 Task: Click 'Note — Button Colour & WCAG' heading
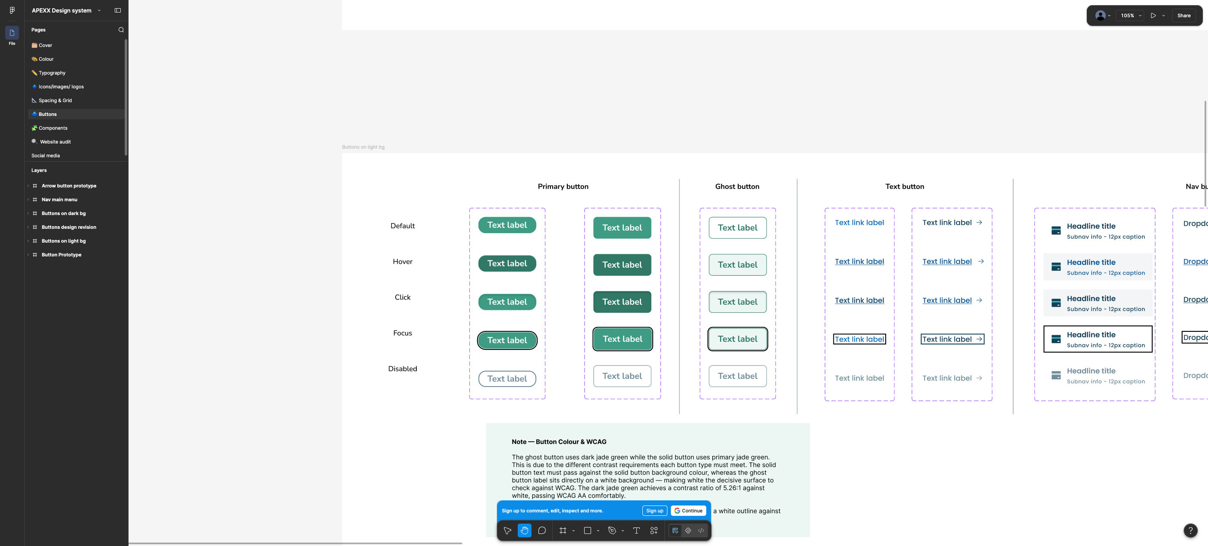click(x=559, y=442)
